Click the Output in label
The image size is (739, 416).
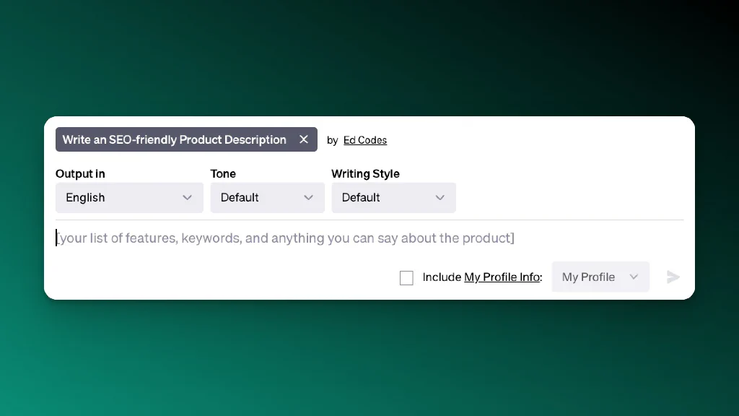[x=80, y=173]
